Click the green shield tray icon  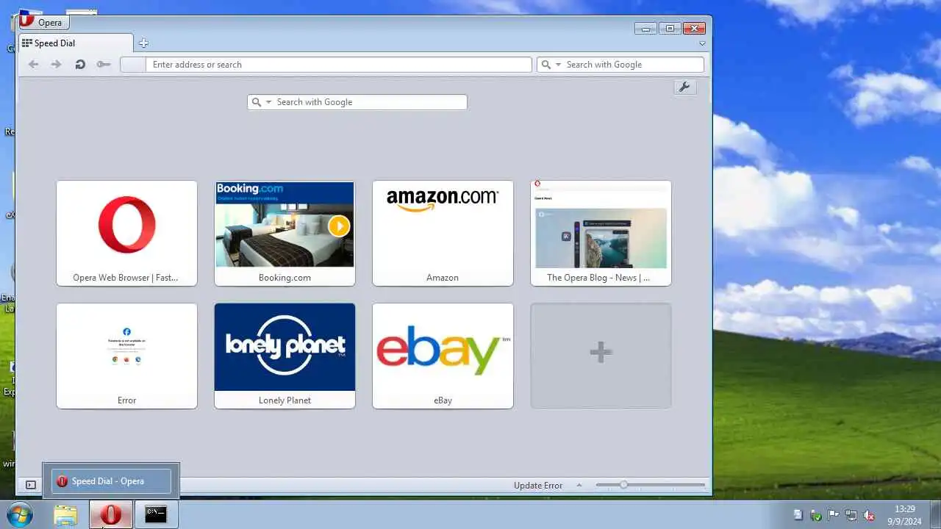point(816,515)
